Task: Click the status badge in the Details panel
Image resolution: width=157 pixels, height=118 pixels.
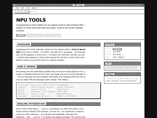Action: pyautogui.click(x=117, y=49)
